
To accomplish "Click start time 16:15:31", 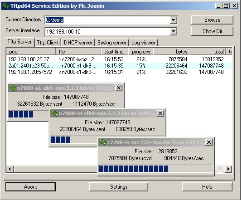I will [114, 72].
